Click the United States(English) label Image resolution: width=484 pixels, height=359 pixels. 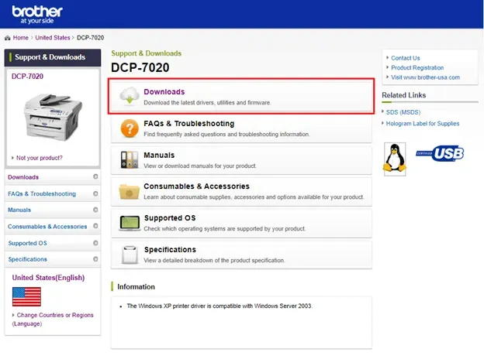[48, 278]
